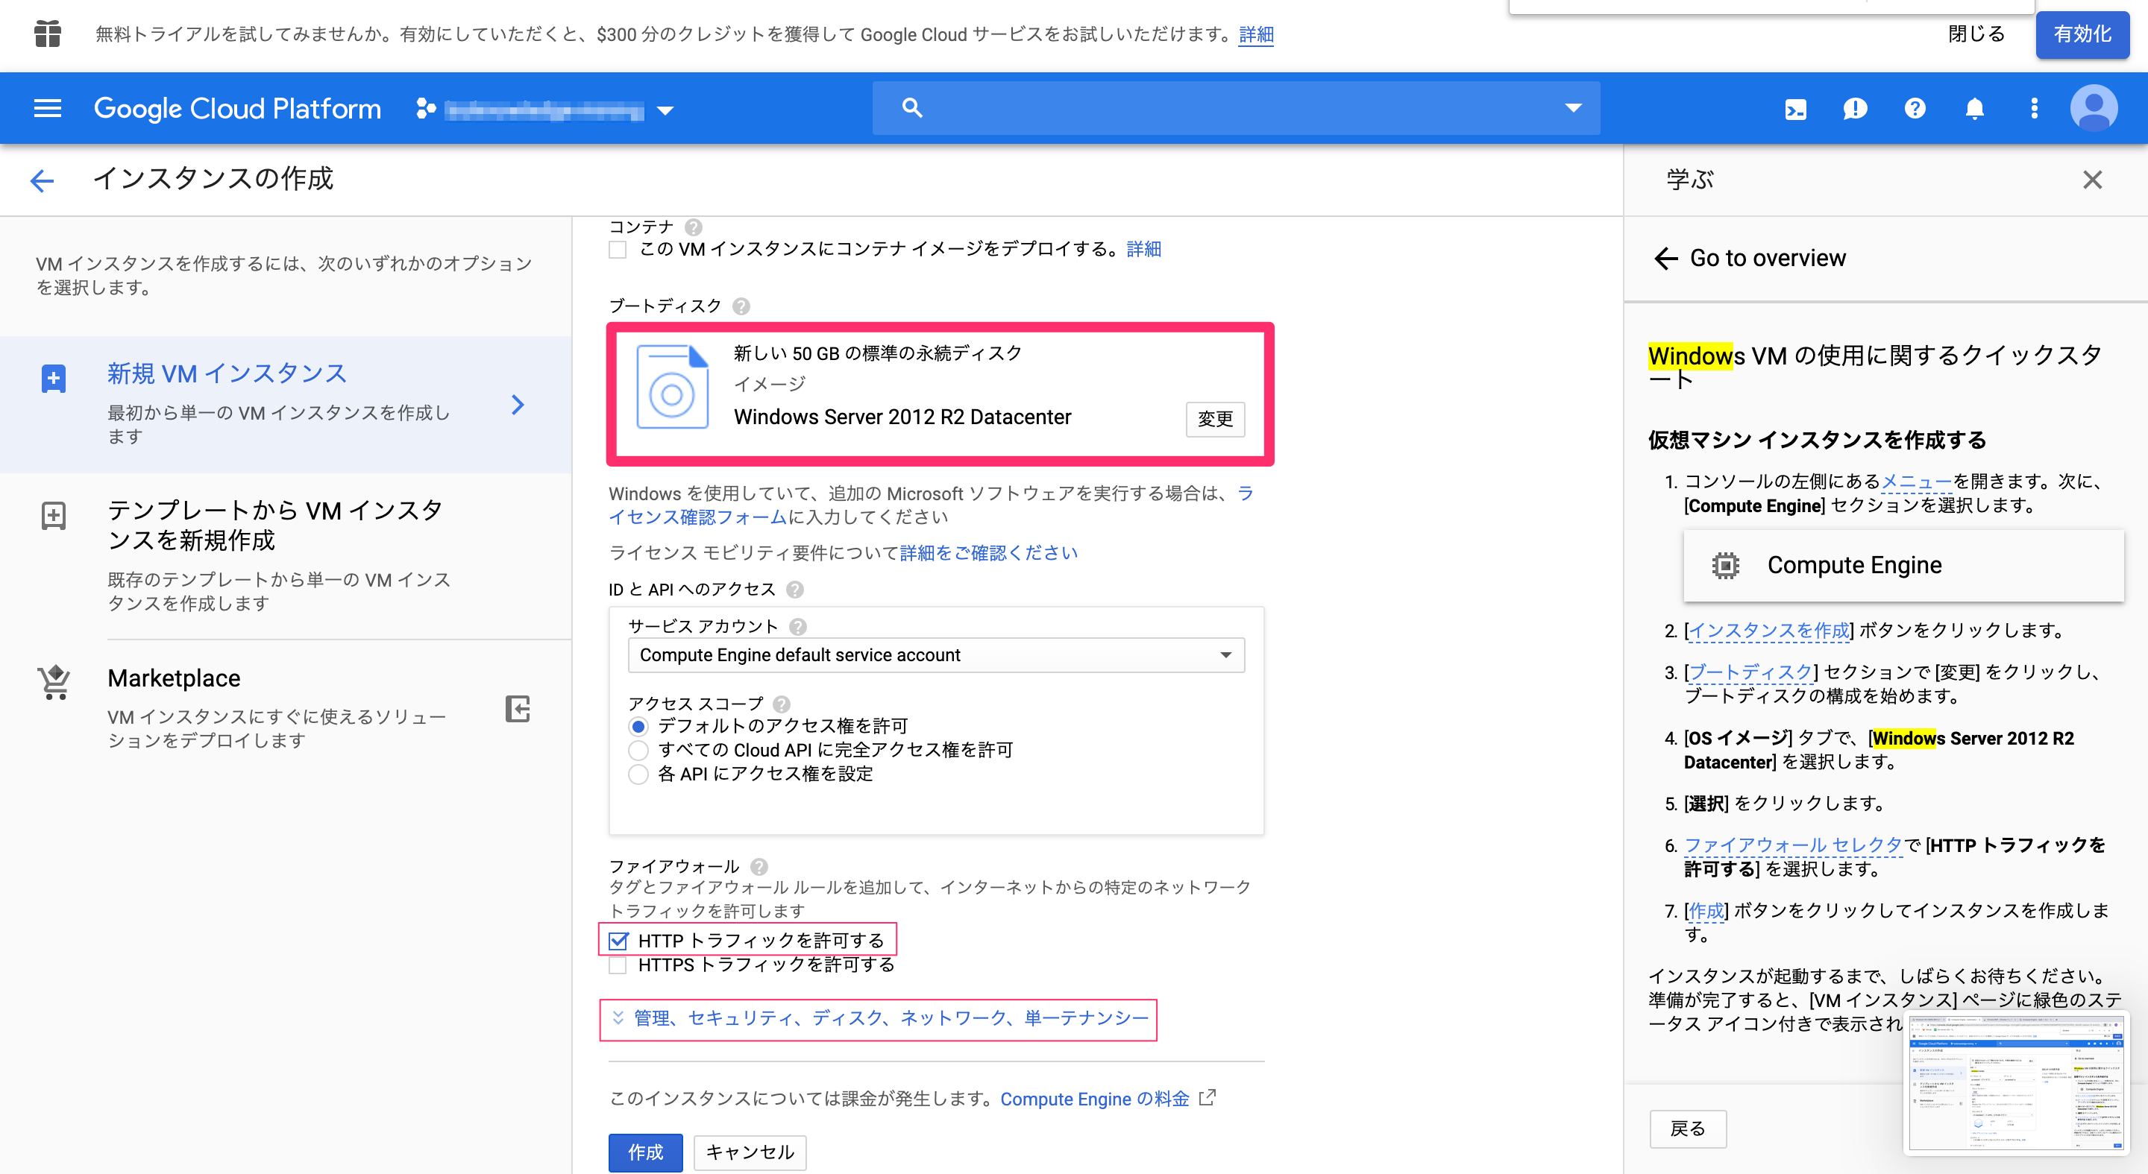Open the project selector dropdown

tap(665, 108)
